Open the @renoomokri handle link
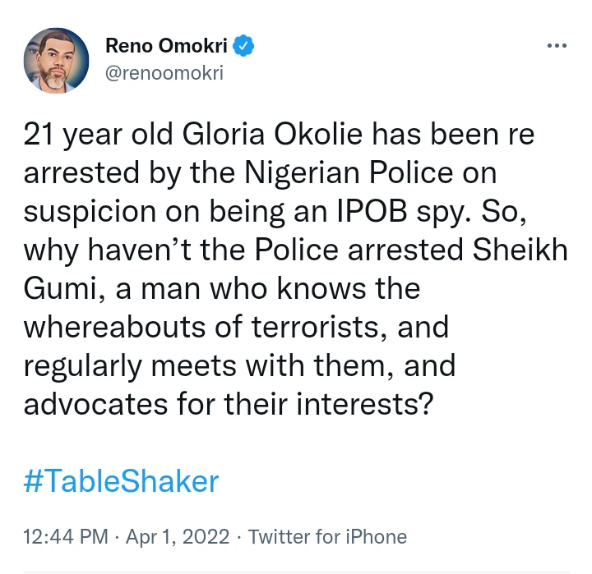This screenshot has height=574, width=592. pos(164,74)
